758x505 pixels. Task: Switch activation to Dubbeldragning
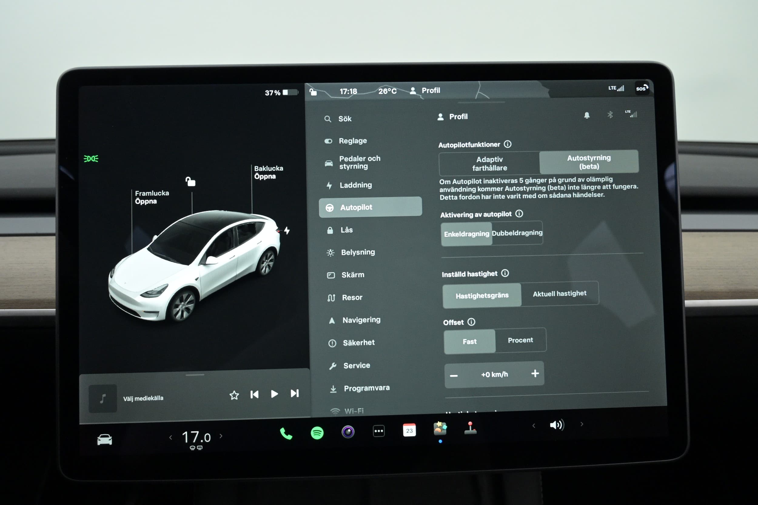(517, 233)
